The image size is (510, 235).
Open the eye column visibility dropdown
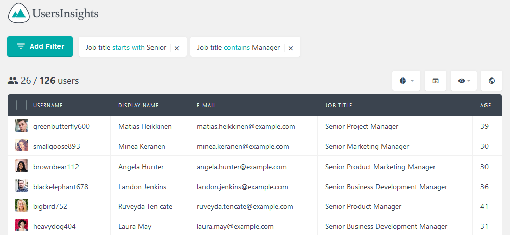pos(464,81)
